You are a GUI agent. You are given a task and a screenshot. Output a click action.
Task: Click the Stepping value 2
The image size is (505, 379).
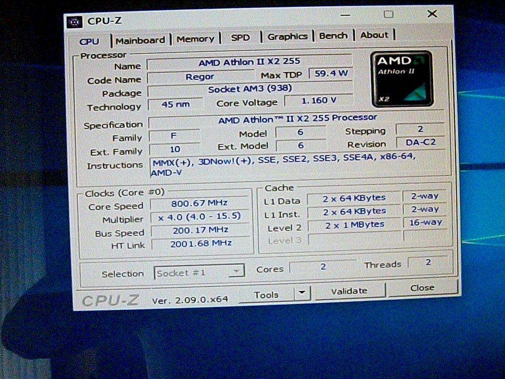pyautogui.click(x=420, y=129)
